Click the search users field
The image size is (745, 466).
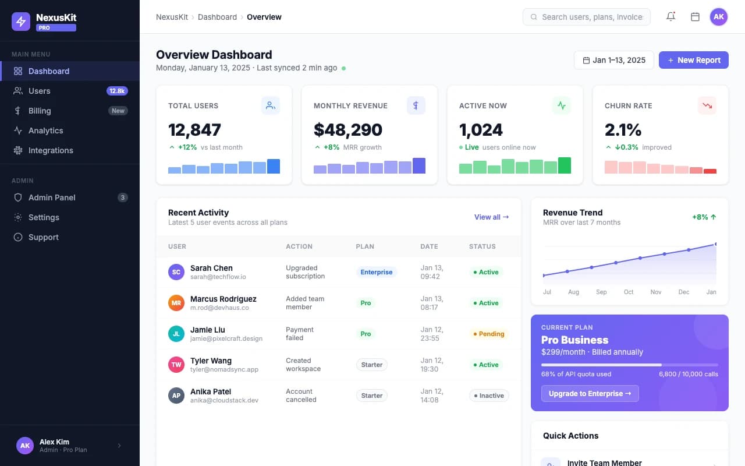pyautogui.click(x=587, y=17)
